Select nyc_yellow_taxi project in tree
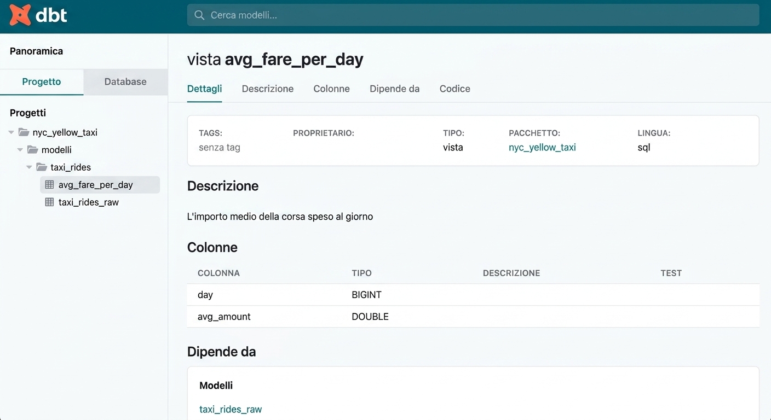771x420 pixels. pos(65,132)
